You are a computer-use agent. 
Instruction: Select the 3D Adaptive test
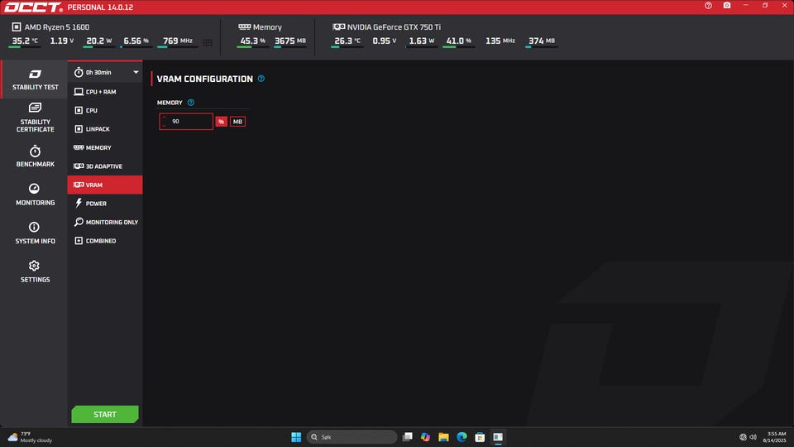pyautogui.click(x=105, y=166)
